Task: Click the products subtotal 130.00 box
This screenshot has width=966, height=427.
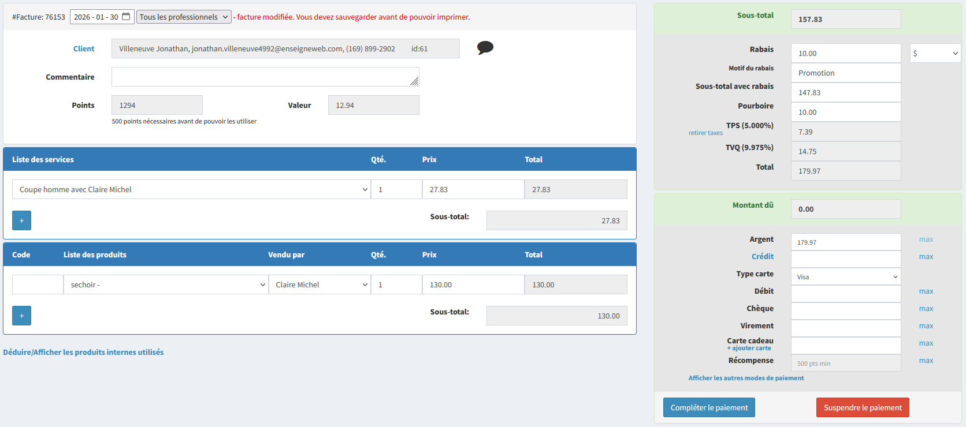Action: pos(557,316)
